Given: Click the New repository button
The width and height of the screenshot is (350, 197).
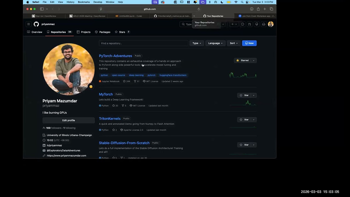Looking at the screenshot, I should (249, 43).
